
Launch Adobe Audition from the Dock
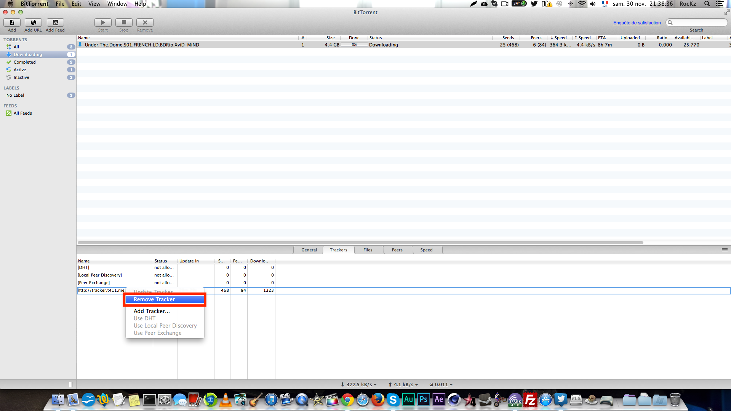(x=408, y=400)
